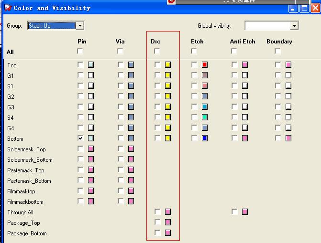The image size is (321, 243).
Task: Check the All checkbox under Boundary column
Action: pyautogui.click(x=277, y=51)
